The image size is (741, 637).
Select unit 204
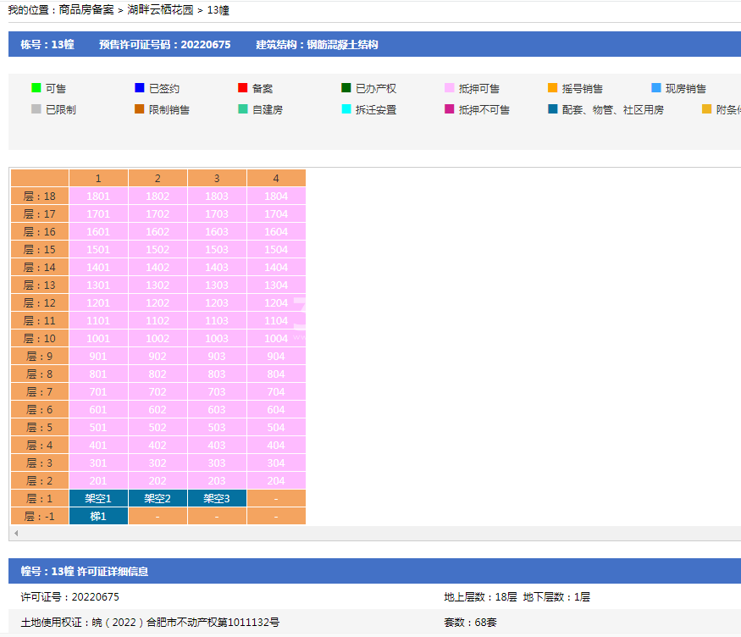pos(276,481)
